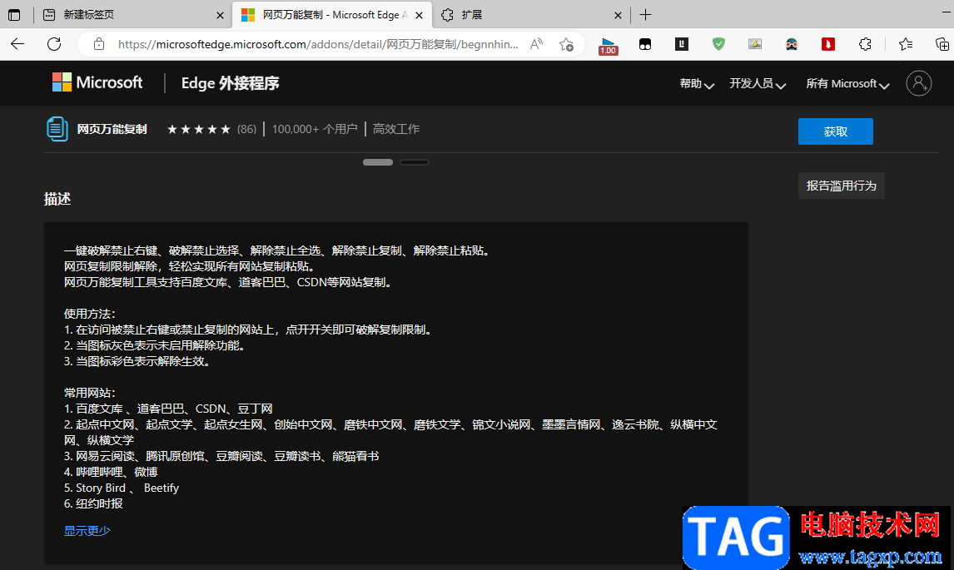This screenshot has width=954, height=570.
Task: Add this page to favorites star
Action: coord(566,44)
